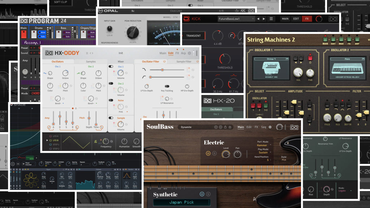Click HX-ODDY high-pass cutoff slider
The height and width of the screenshot is (208, 370).
click(x=167, y=77)
